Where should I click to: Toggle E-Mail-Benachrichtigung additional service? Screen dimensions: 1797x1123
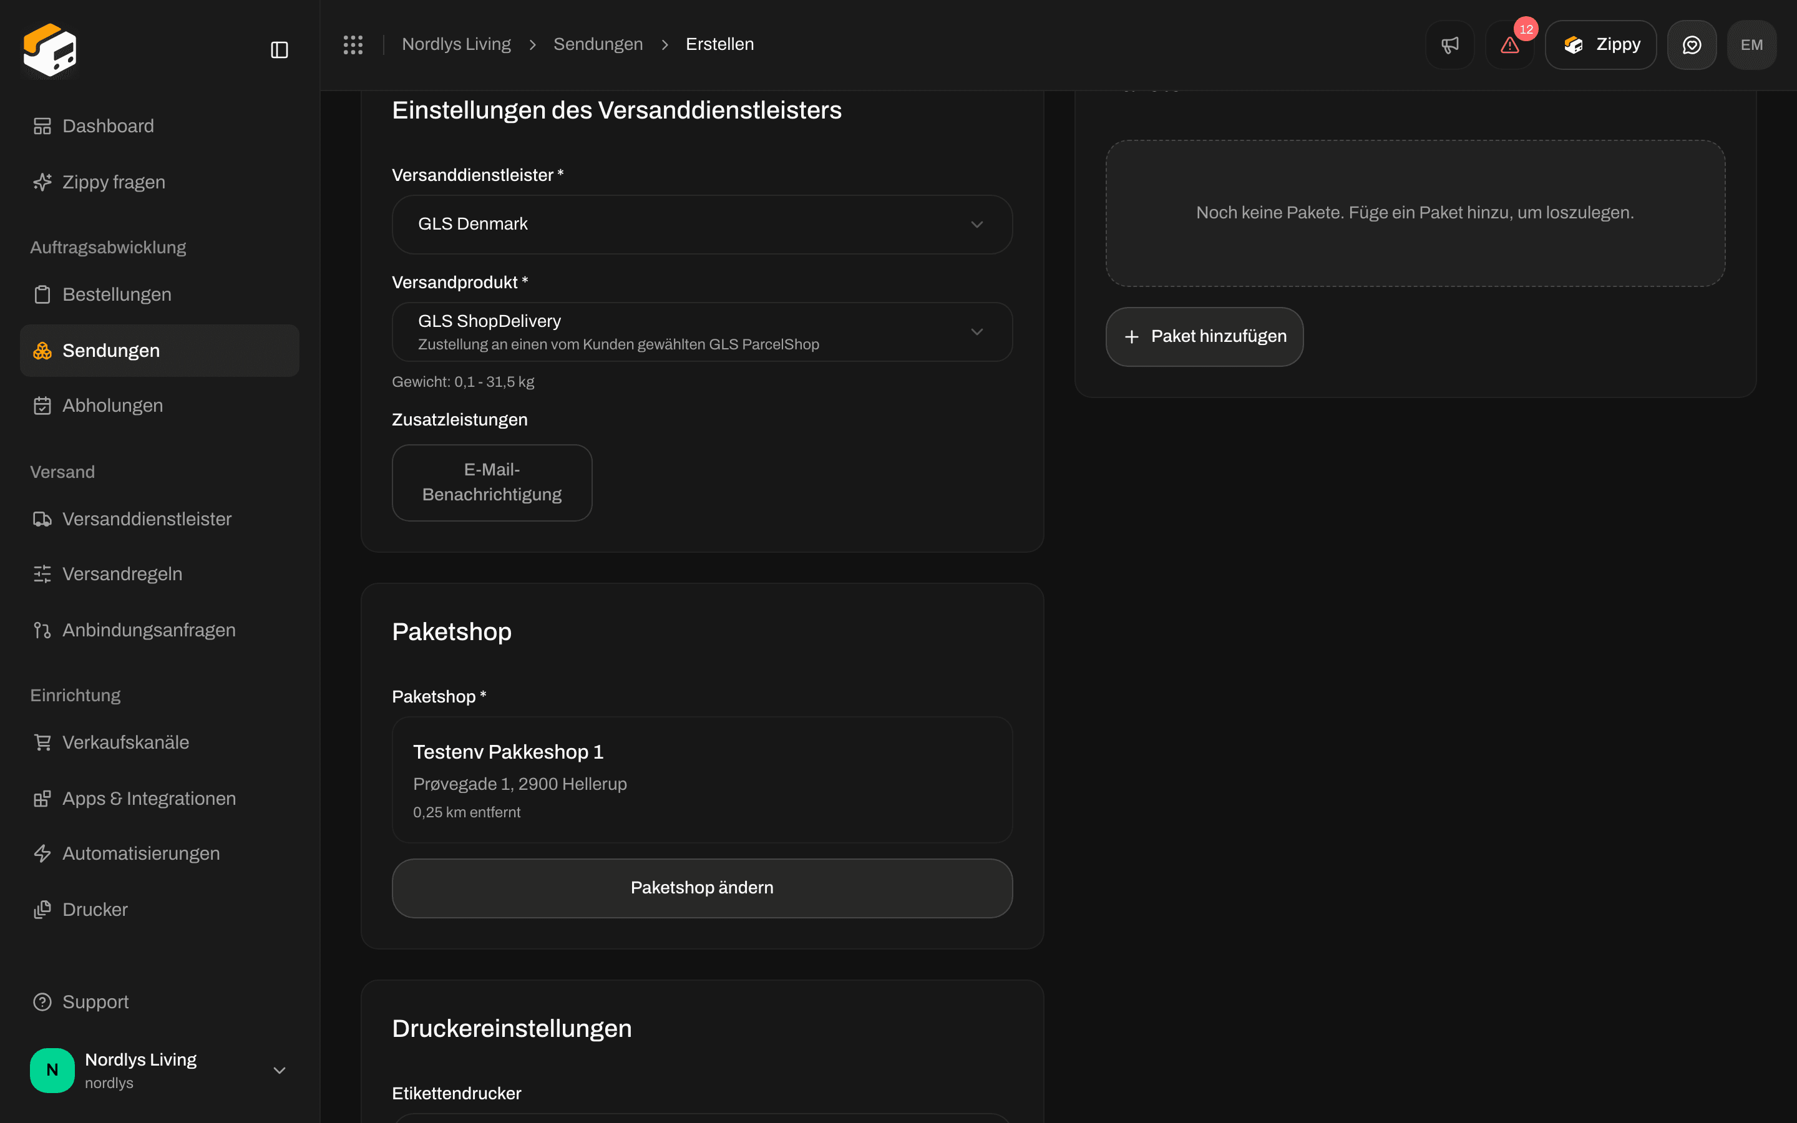[x=492, y=482]
